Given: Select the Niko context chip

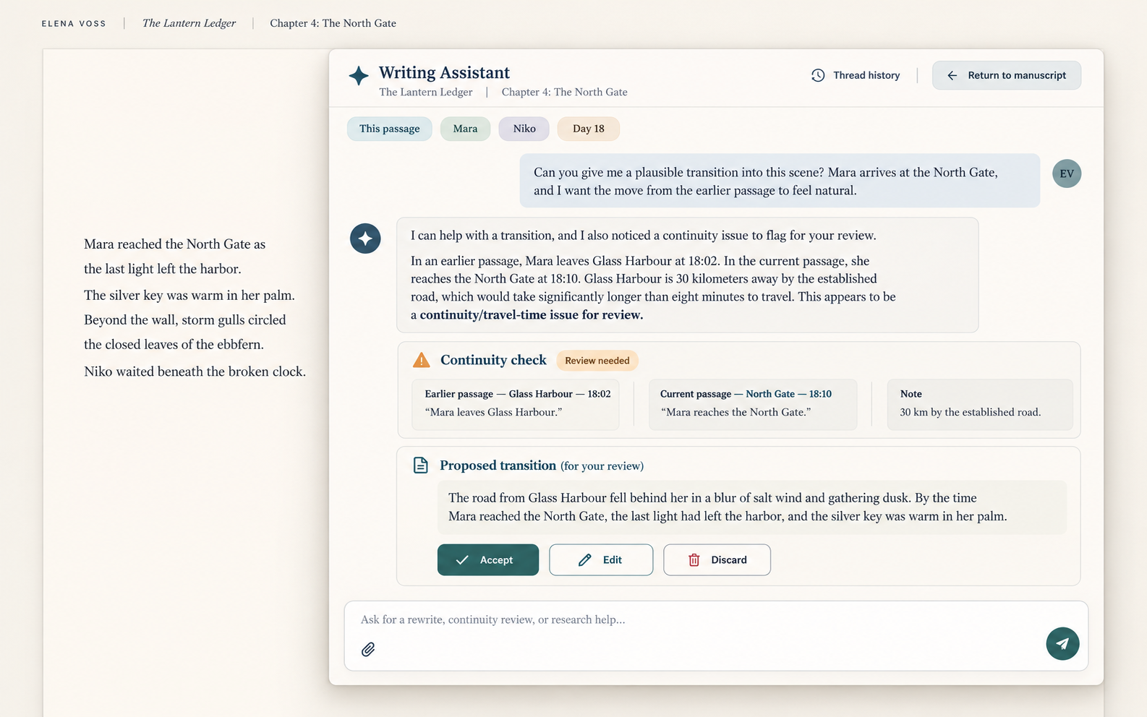Looking at the screenshot, I should (x=524, y=129).
